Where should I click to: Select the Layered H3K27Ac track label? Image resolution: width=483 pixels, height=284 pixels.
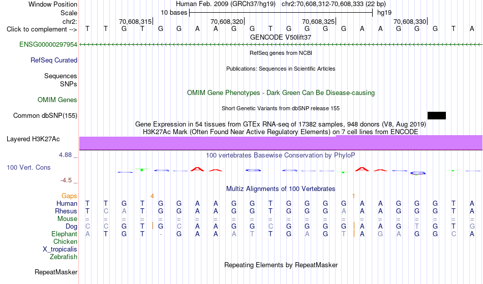pos(33,139)
